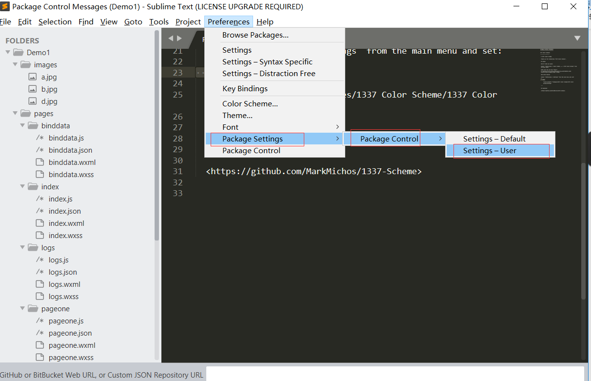Click the index.json code file icon
Viewport: 591px width, 381px height.
(x=40, y=211)
